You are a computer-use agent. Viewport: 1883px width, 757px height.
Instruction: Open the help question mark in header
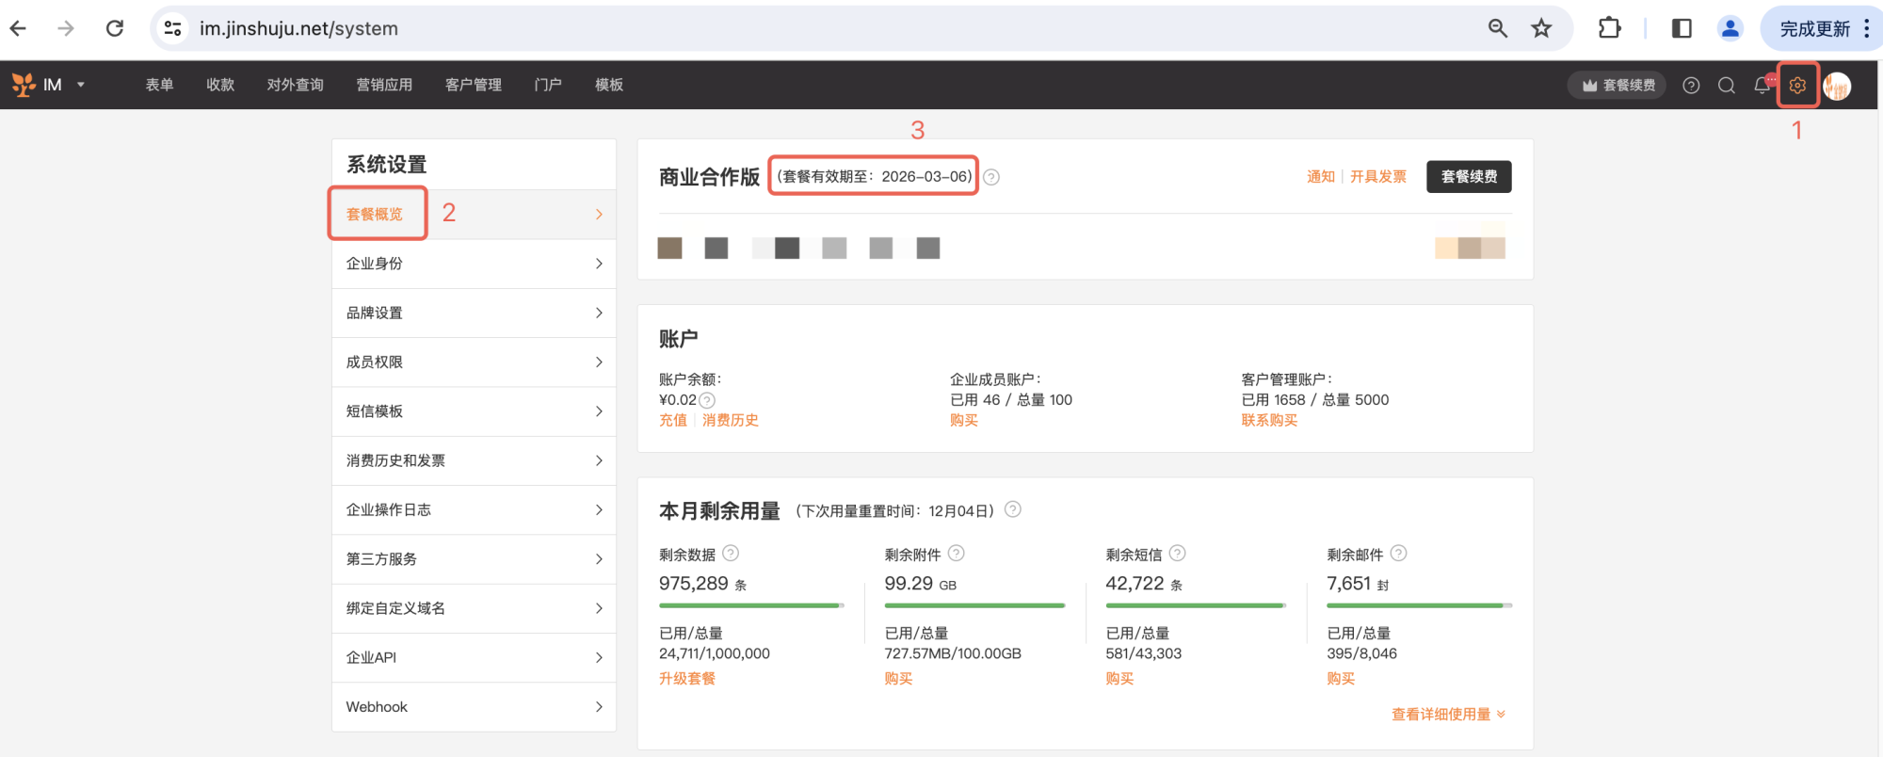tap(1691, 86)
